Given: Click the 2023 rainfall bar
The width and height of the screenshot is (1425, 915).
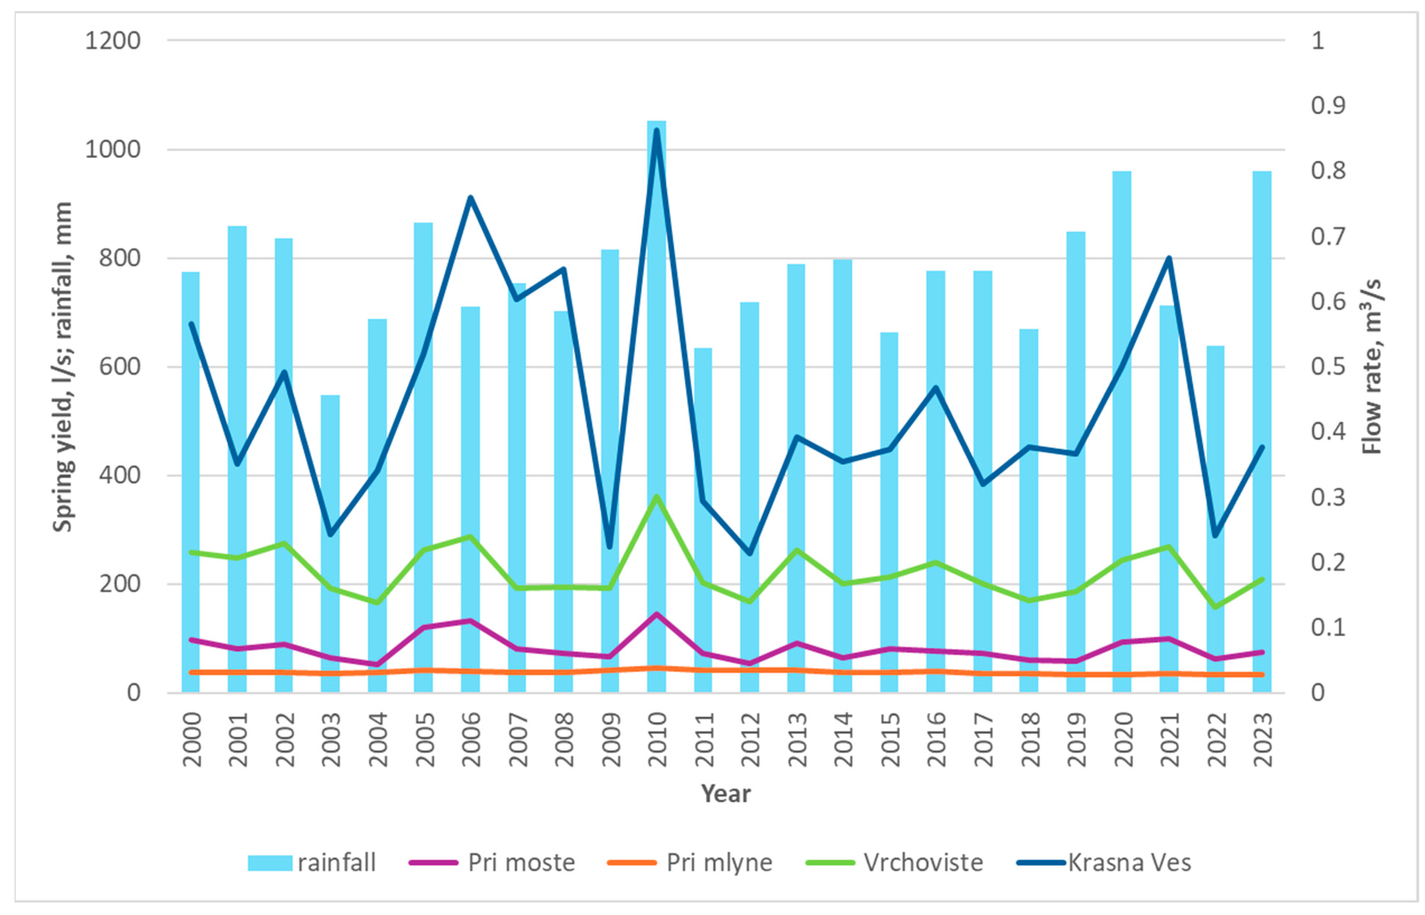Looking at the screenshot, I should (1261, 297).
